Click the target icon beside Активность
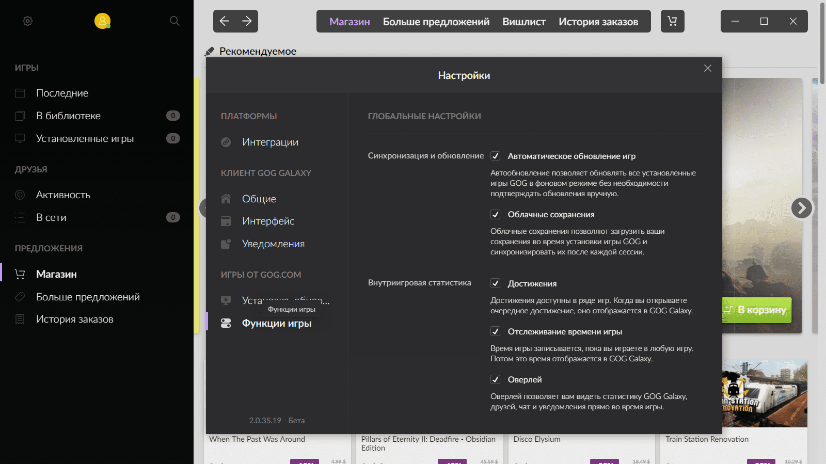 coord(20,195)
